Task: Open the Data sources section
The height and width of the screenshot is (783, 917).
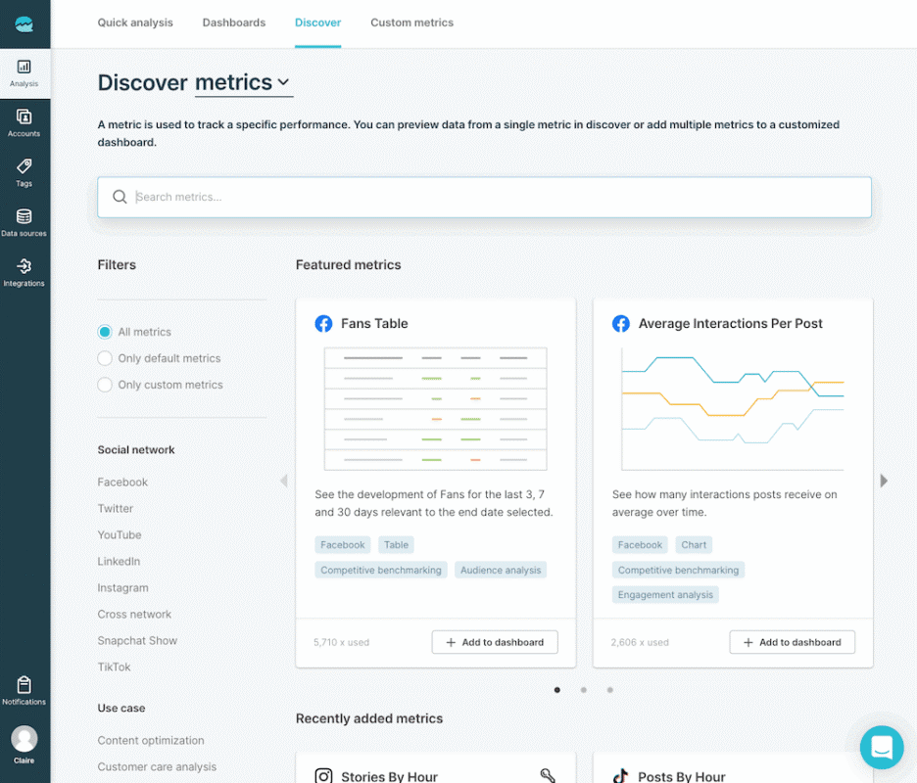Action: pyautogui.click(x=24, y=221)
